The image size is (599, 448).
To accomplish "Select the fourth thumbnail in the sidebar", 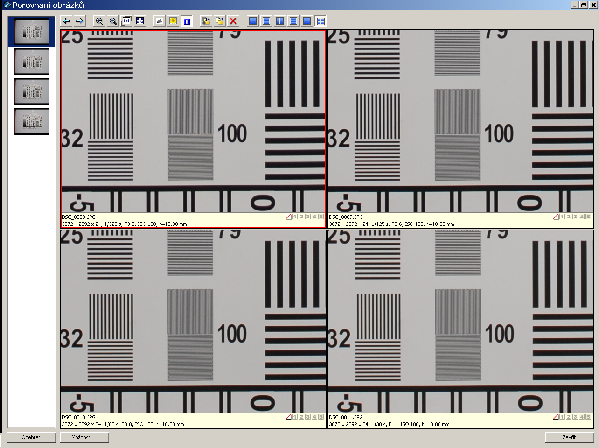I will tap(32, 121).
